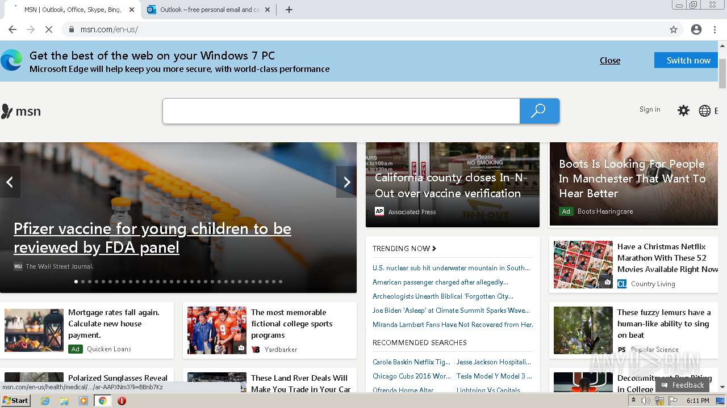727x408 pixels.
Task: Open Joe Biden Asleep at Climate Summit link
Action: (x=451, y=311)
